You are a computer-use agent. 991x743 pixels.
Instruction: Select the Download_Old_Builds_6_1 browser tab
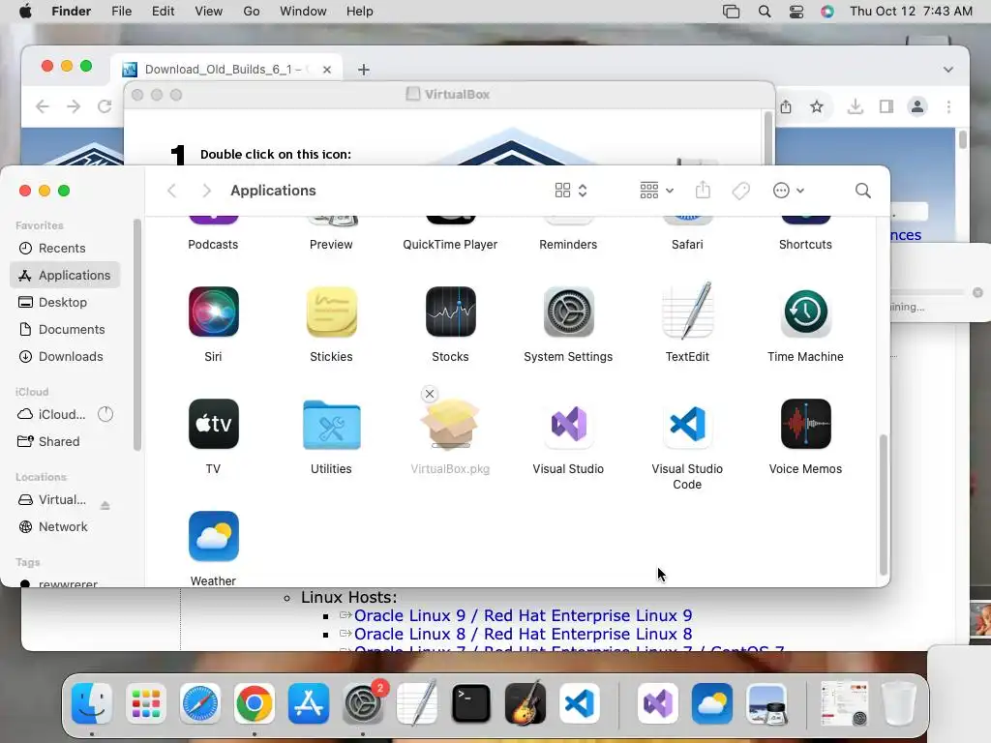click(226, 69)
